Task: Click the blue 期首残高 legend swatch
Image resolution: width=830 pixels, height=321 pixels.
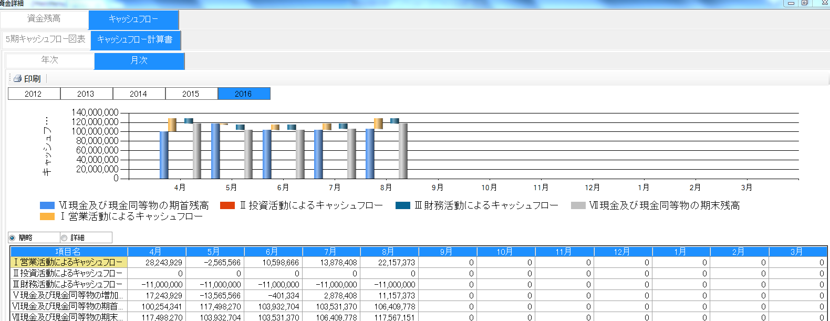Action: pyautogui.click(x=47, y=205)
